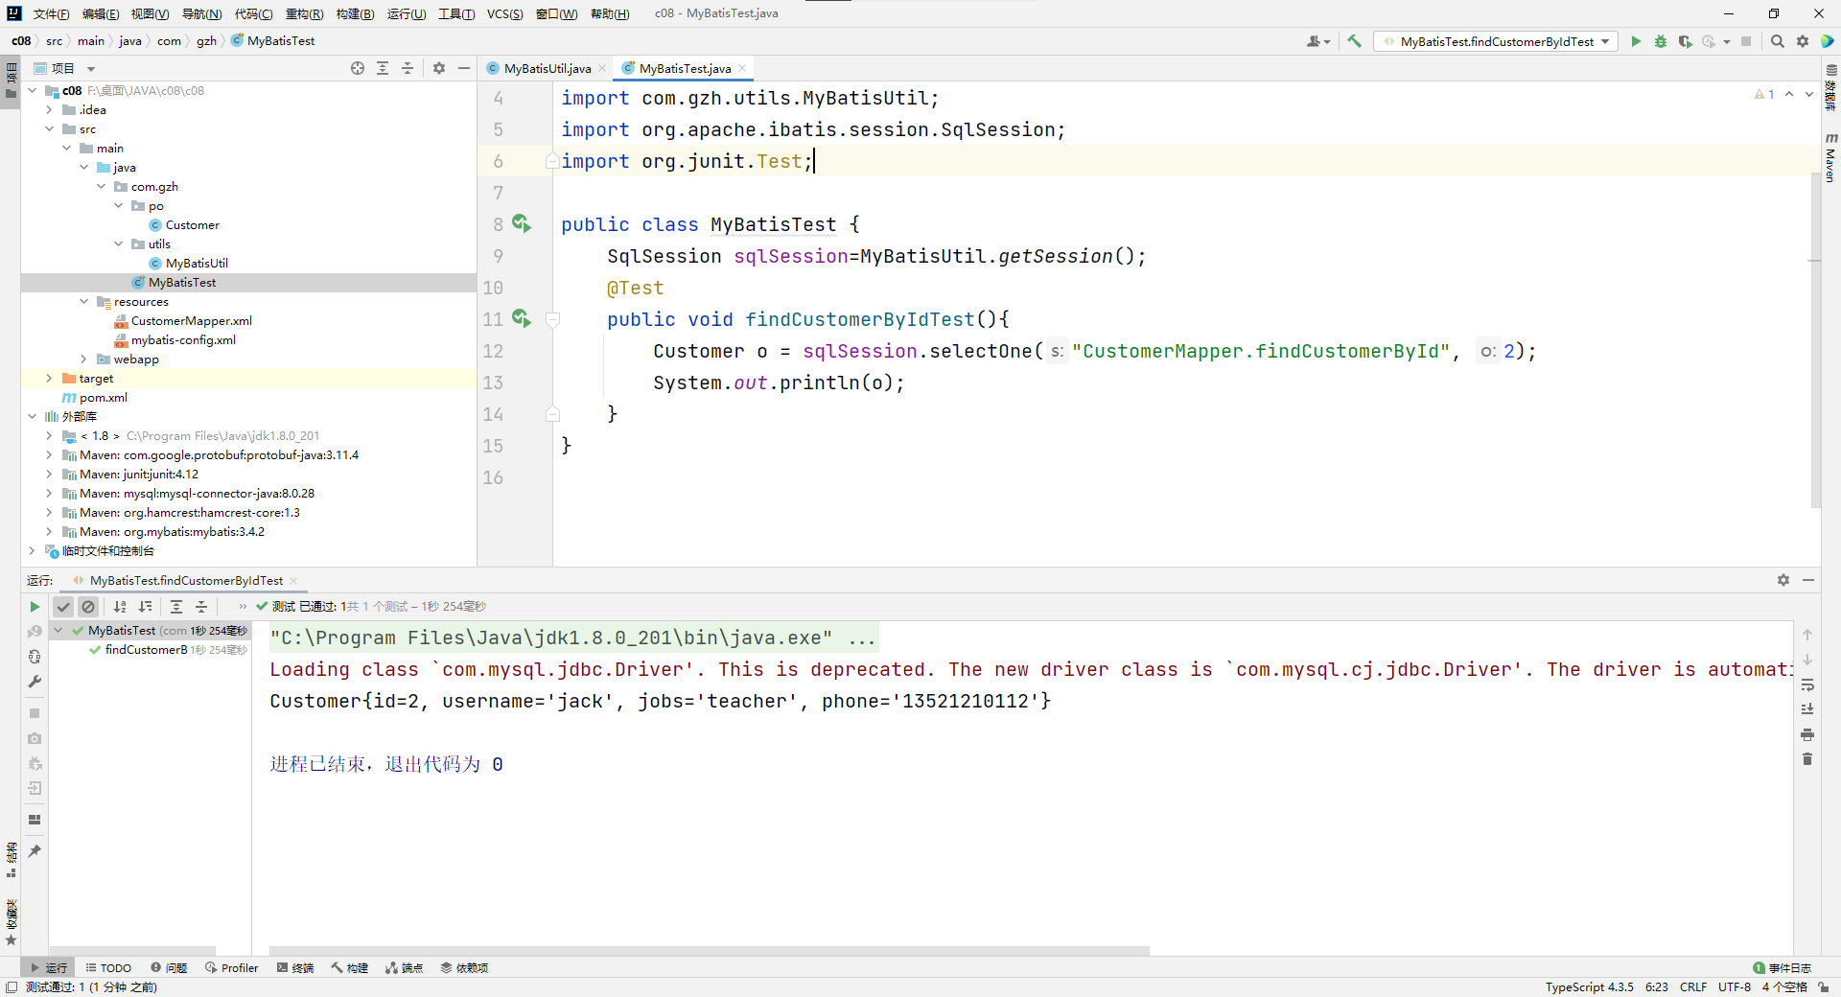
Task: Restore the run panel layout icon
Action: tap(35, 820)
